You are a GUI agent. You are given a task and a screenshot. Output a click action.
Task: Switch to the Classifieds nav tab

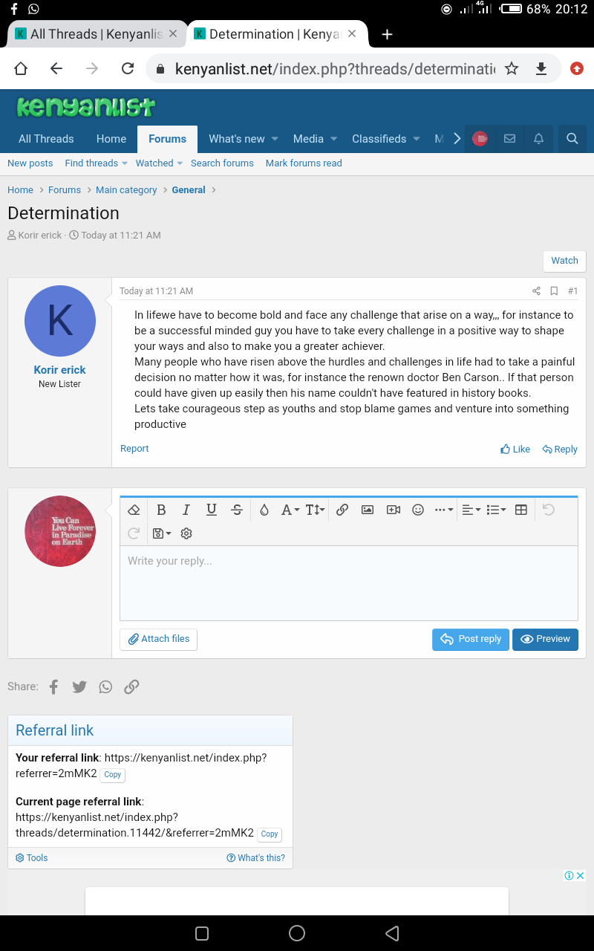(x=379, y=139)
